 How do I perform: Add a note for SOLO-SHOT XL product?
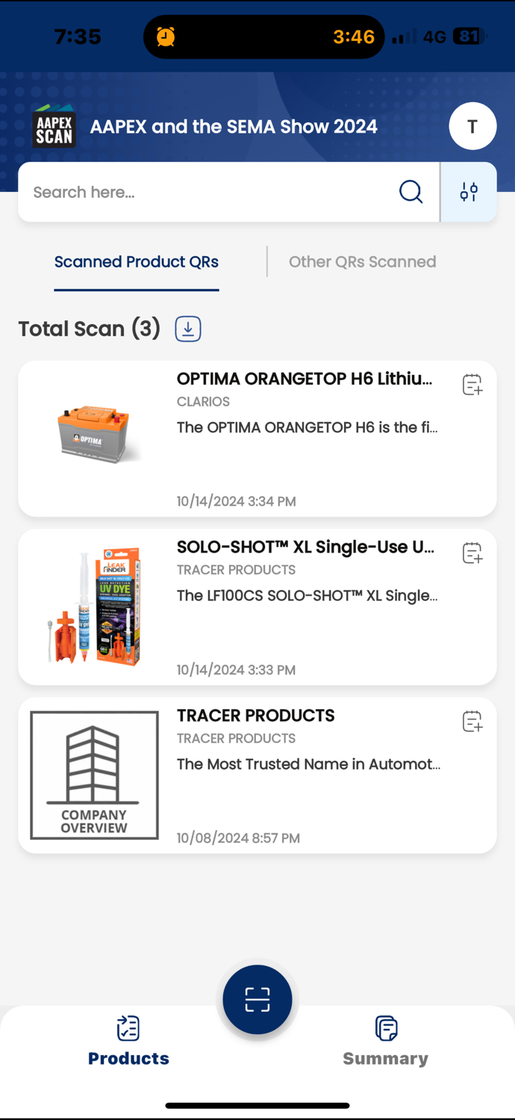(472, 553)
